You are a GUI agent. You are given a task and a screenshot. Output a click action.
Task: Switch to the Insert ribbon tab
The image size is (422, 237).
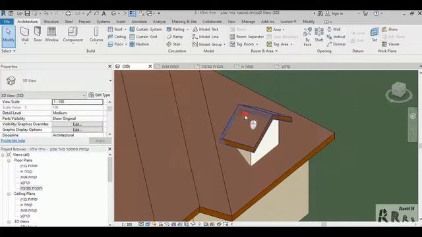tap(121, 22)
